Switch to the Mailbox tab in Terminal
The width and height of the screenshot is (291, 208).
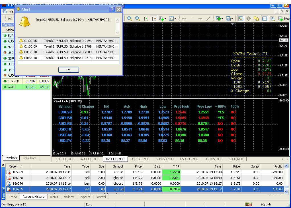pyautogui.click(x=69, y=197)
